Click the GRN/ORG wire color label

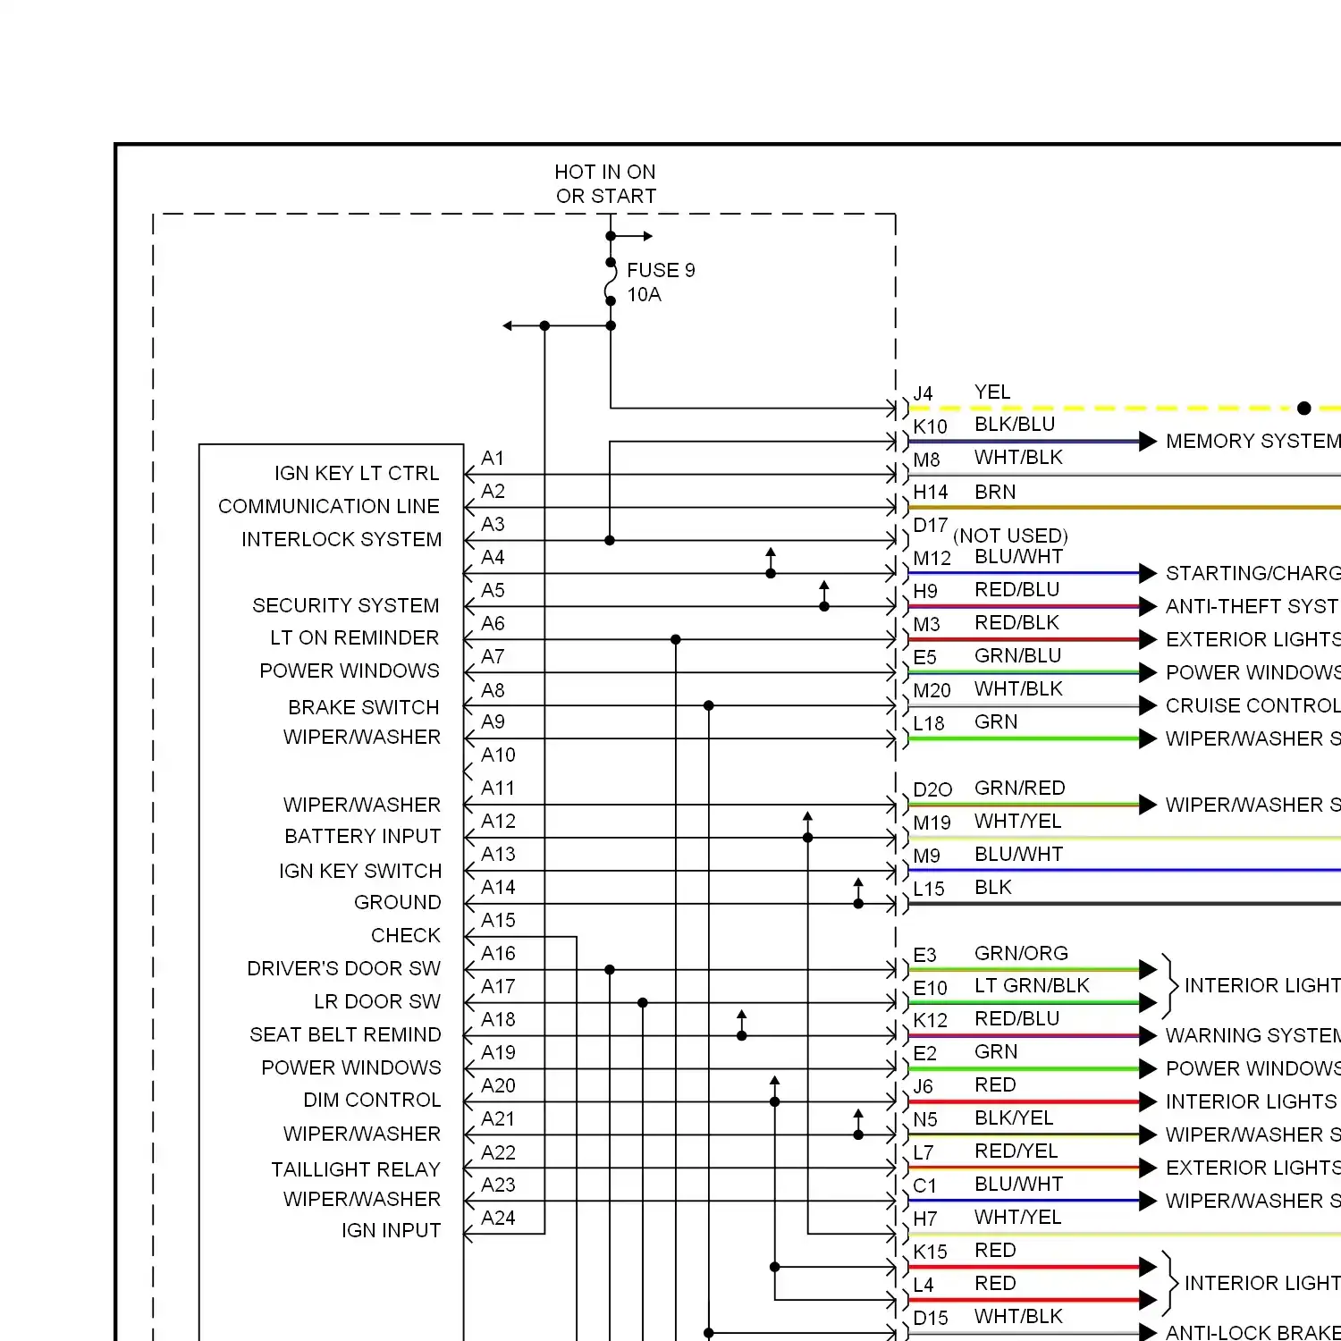coord(1021,953)
